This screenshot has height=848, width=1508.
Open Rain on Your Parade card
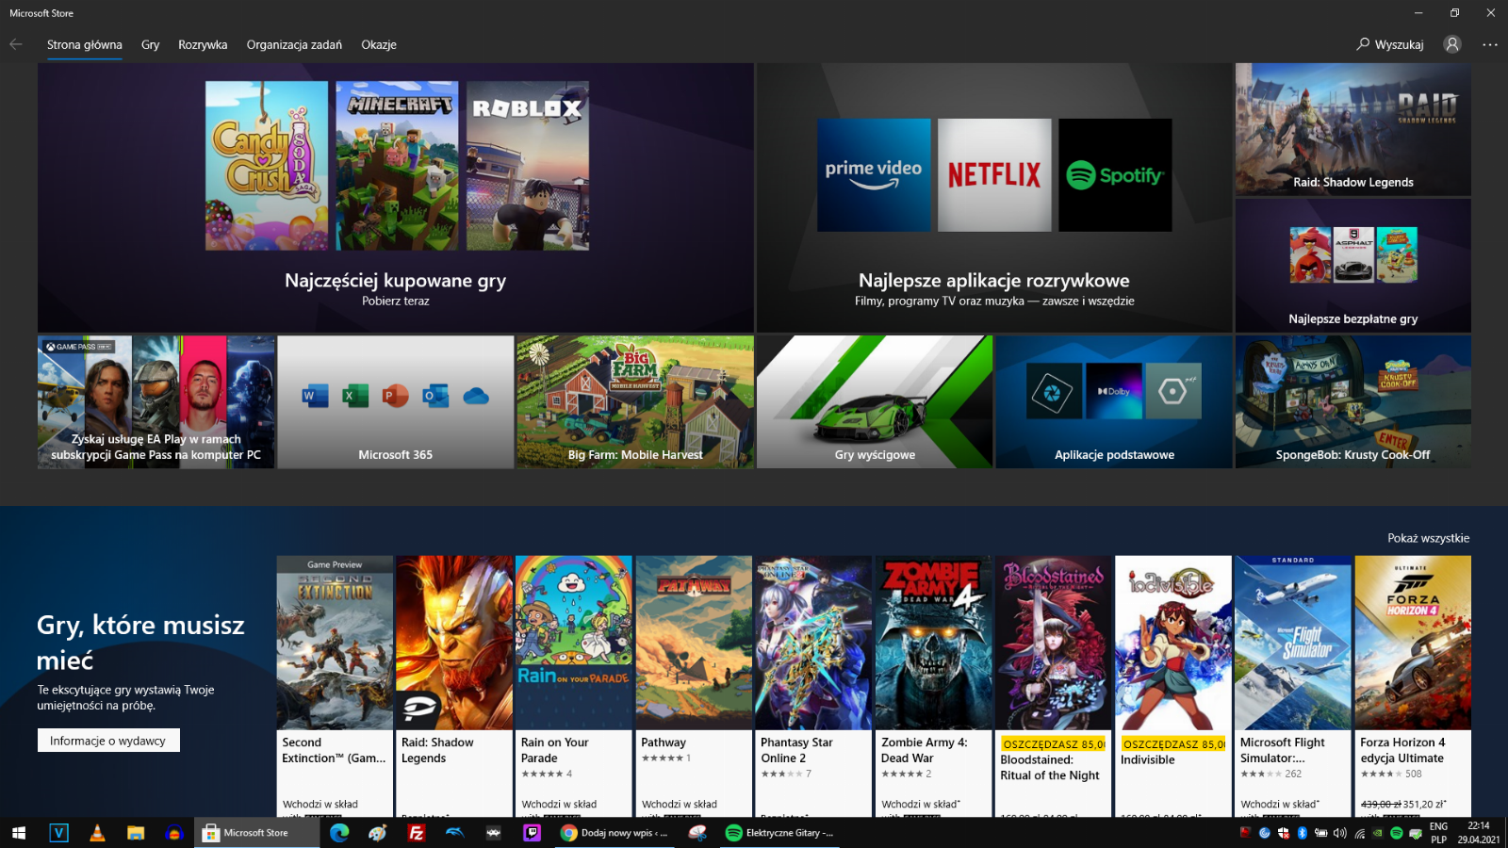574,686
